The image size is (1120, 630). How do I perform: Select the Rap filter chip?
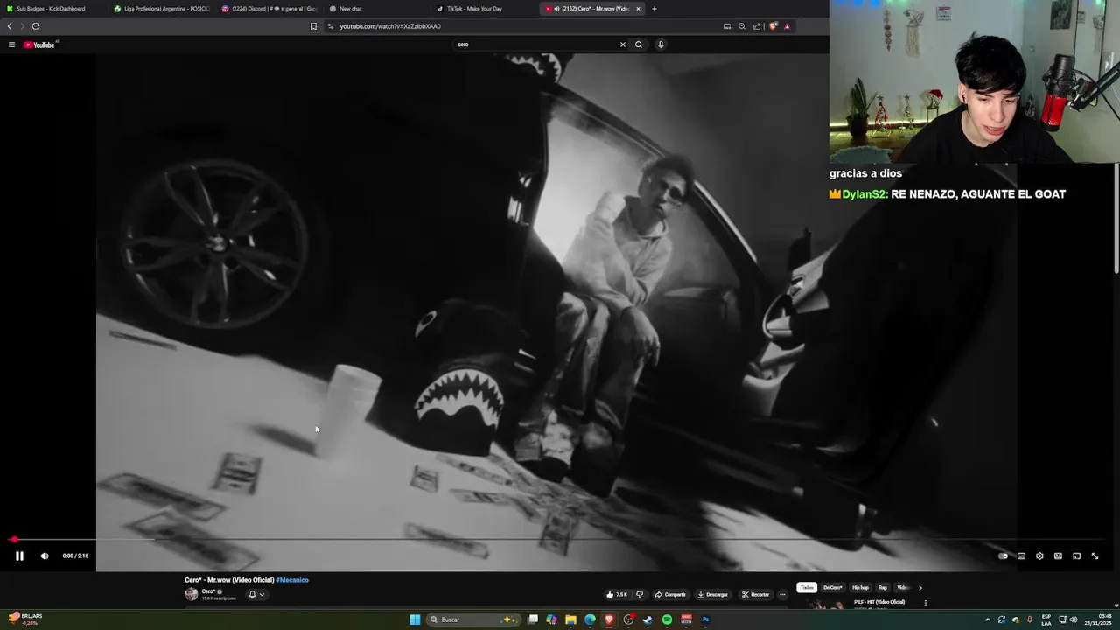883,587
